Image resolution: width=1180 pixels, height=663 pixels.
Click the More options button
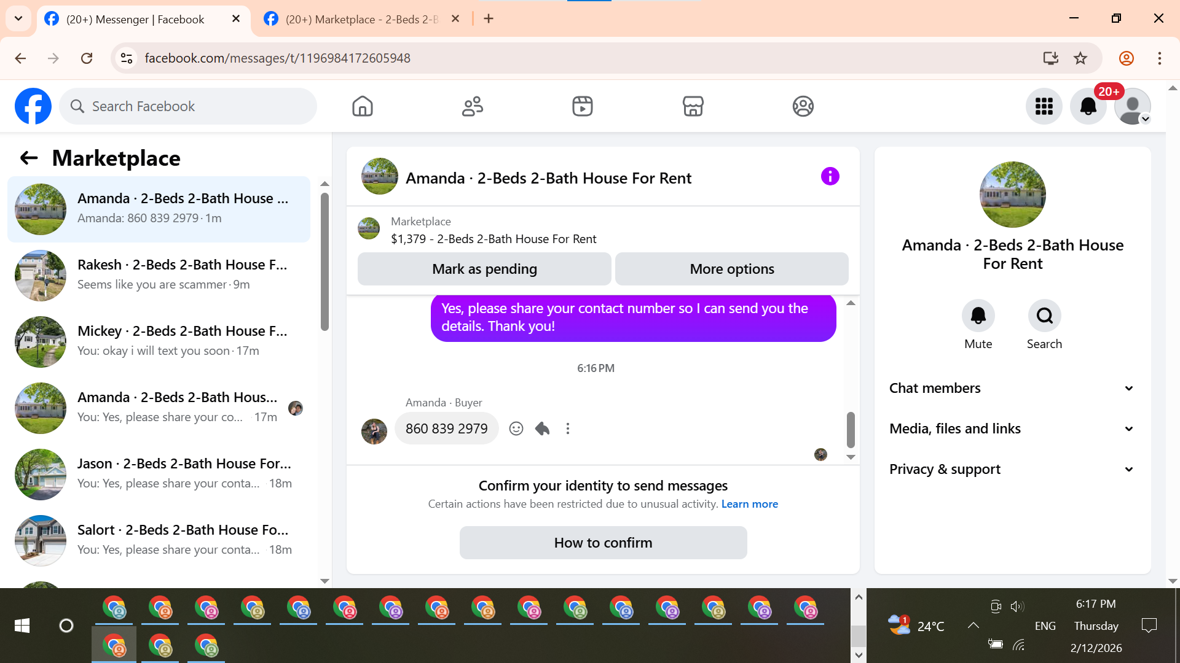coord(732,269)
